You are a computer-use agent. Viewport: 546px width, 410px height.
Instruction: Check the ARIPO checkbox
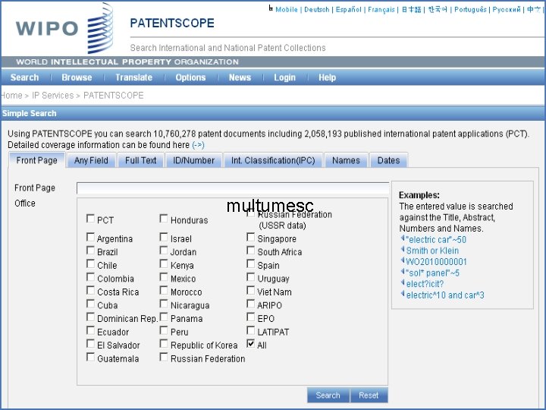[x=250, y=304]
